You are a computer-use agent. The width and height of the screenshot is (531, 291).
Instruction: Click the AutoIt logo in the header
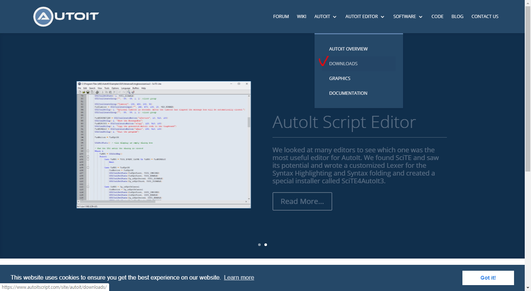pyautogui.click(x=66, y=16)
